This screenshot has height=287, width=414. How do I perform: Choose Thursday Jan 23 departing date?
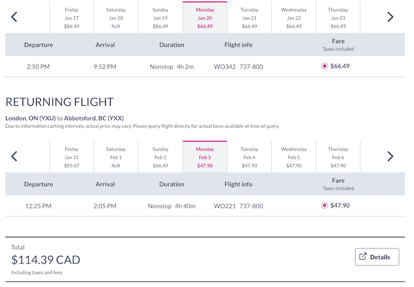pos(338,17)
